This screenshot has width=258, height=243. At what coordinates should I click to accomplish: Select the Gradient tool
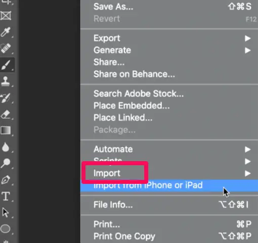click(x=6, y=130)
